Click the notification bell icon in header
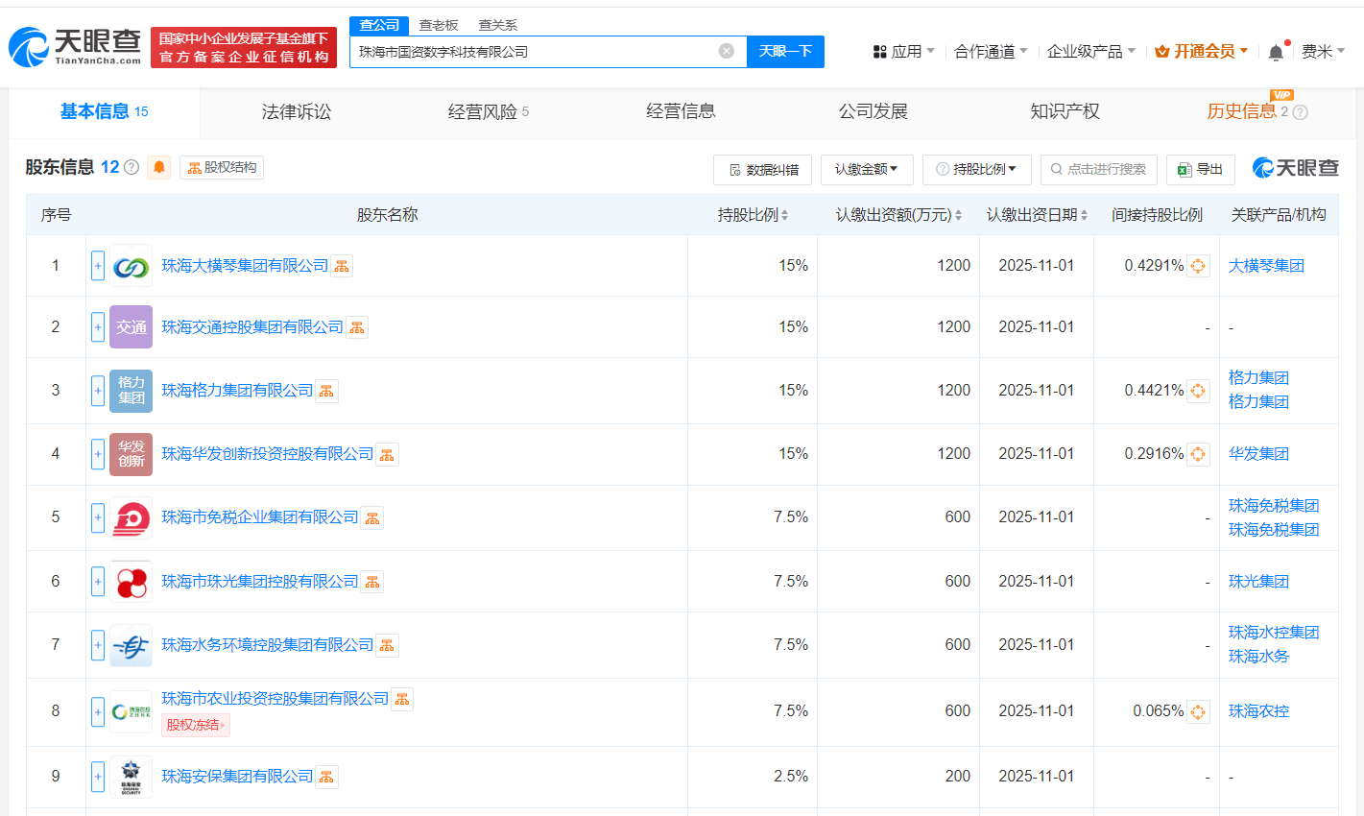Viewport: 1364px width, 816px height. [x=1276, y=52]
